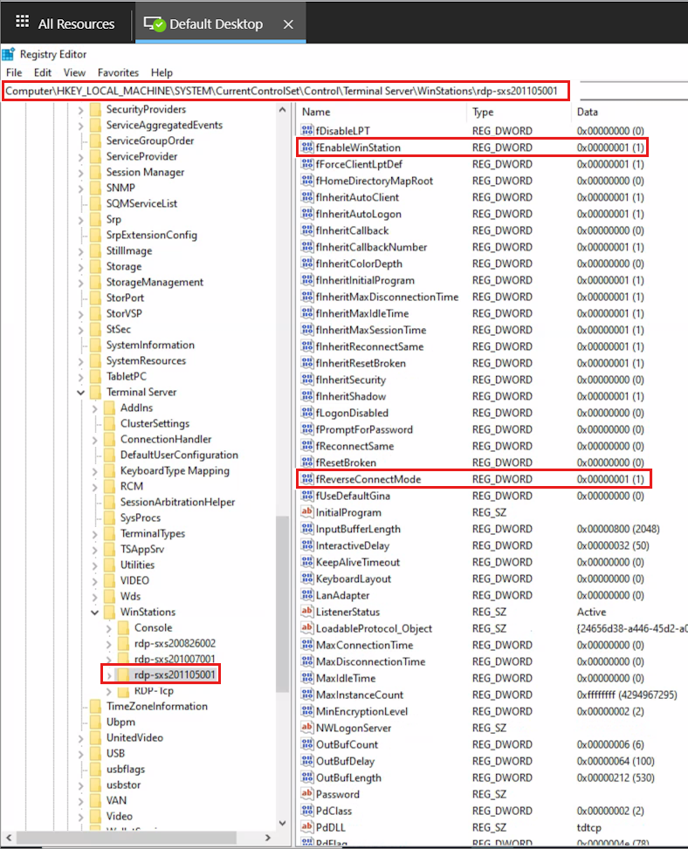Click the DWORD icon beside MinEncryptionLevel
This screenshot has width=688, height=849.
(x=307, y=711)
